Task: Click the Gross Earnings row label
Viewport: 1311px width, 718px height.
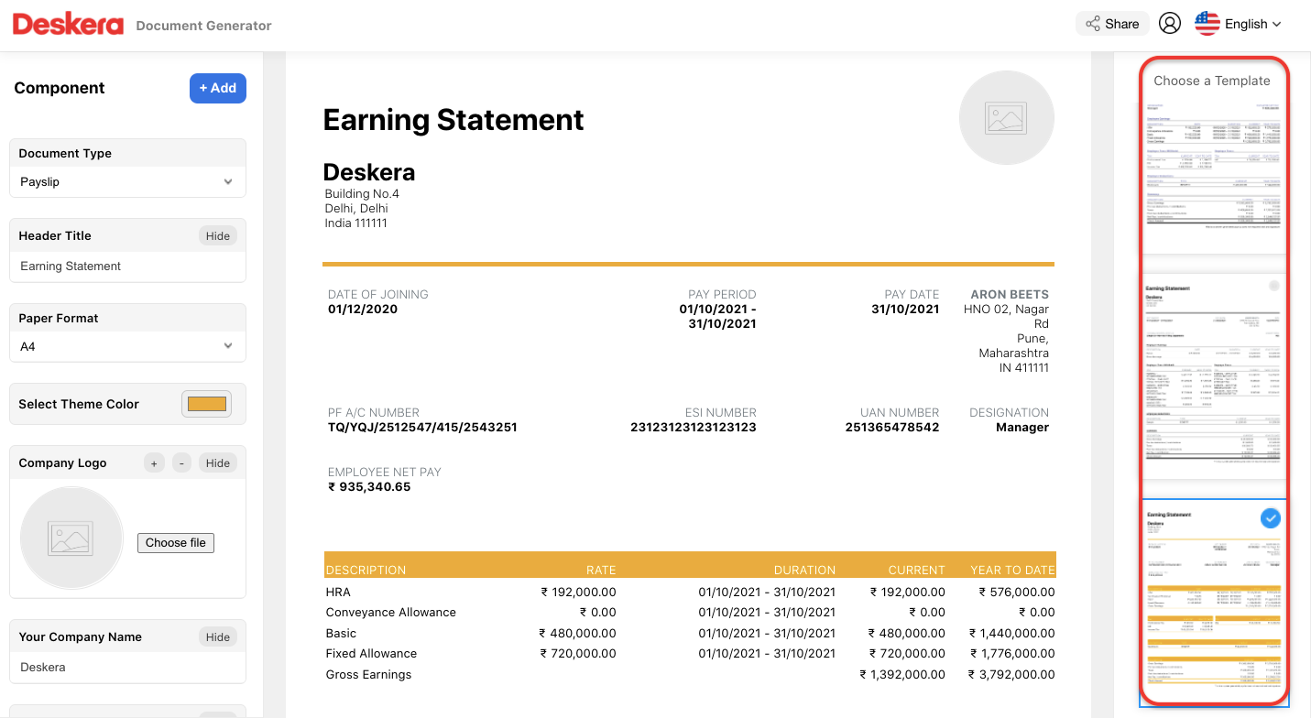Action: 368,675
